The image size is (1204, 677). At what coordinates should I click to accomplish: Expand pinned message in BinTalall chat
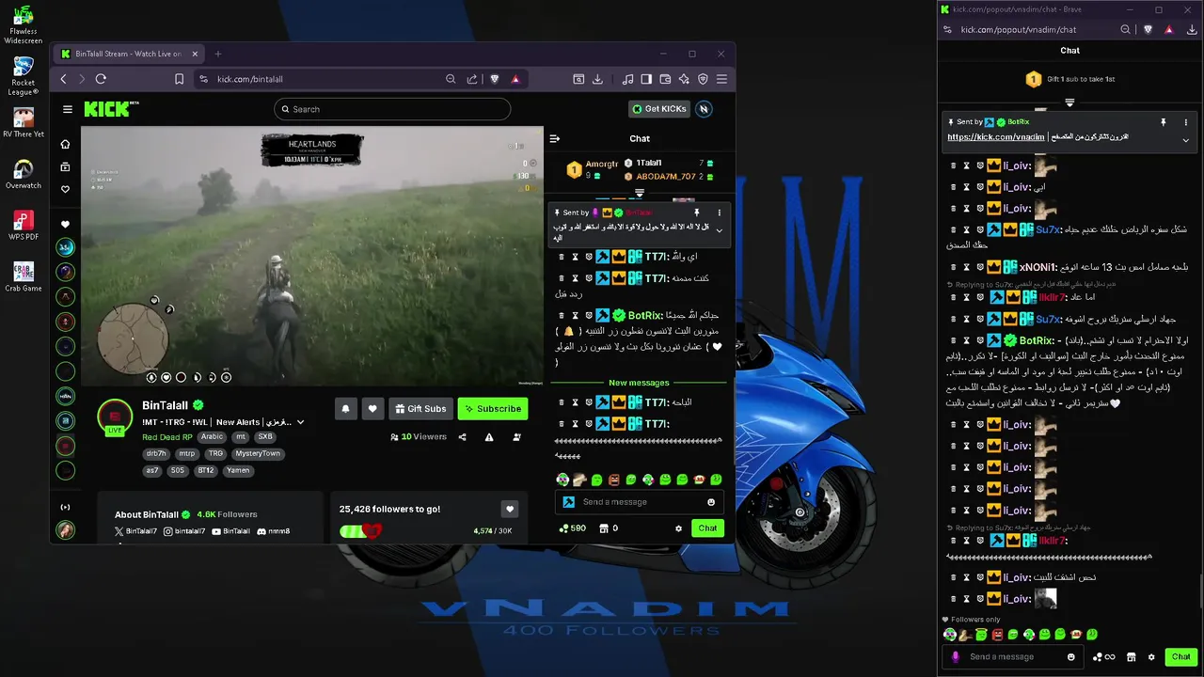click(720, 230)
